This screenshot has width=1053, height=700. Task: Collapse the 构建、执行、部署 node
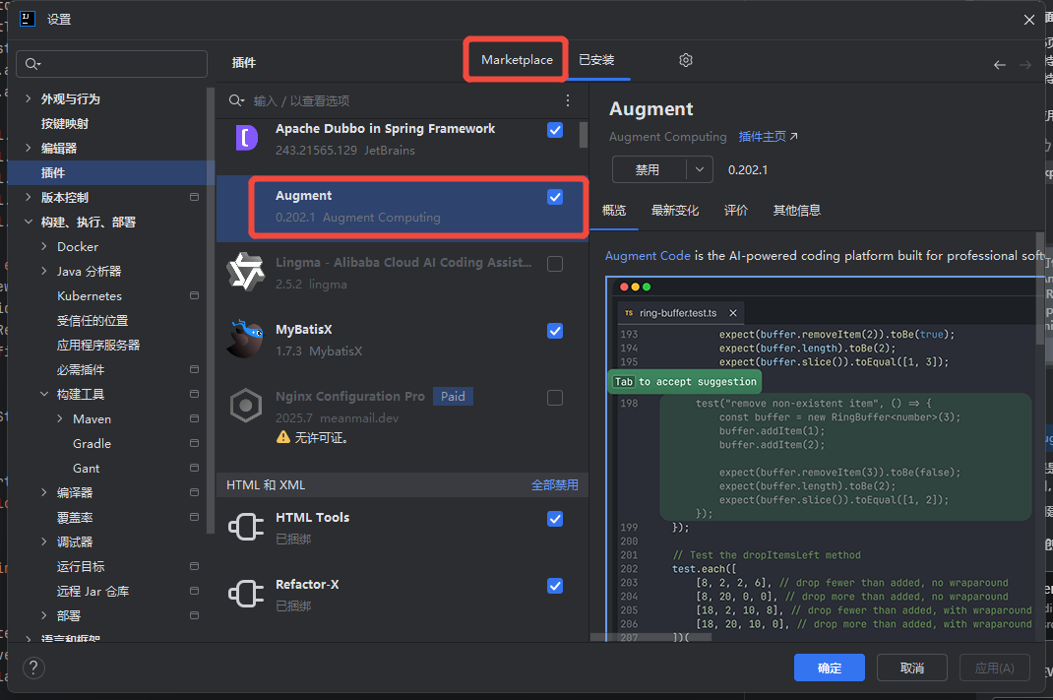tap(29, 222)
